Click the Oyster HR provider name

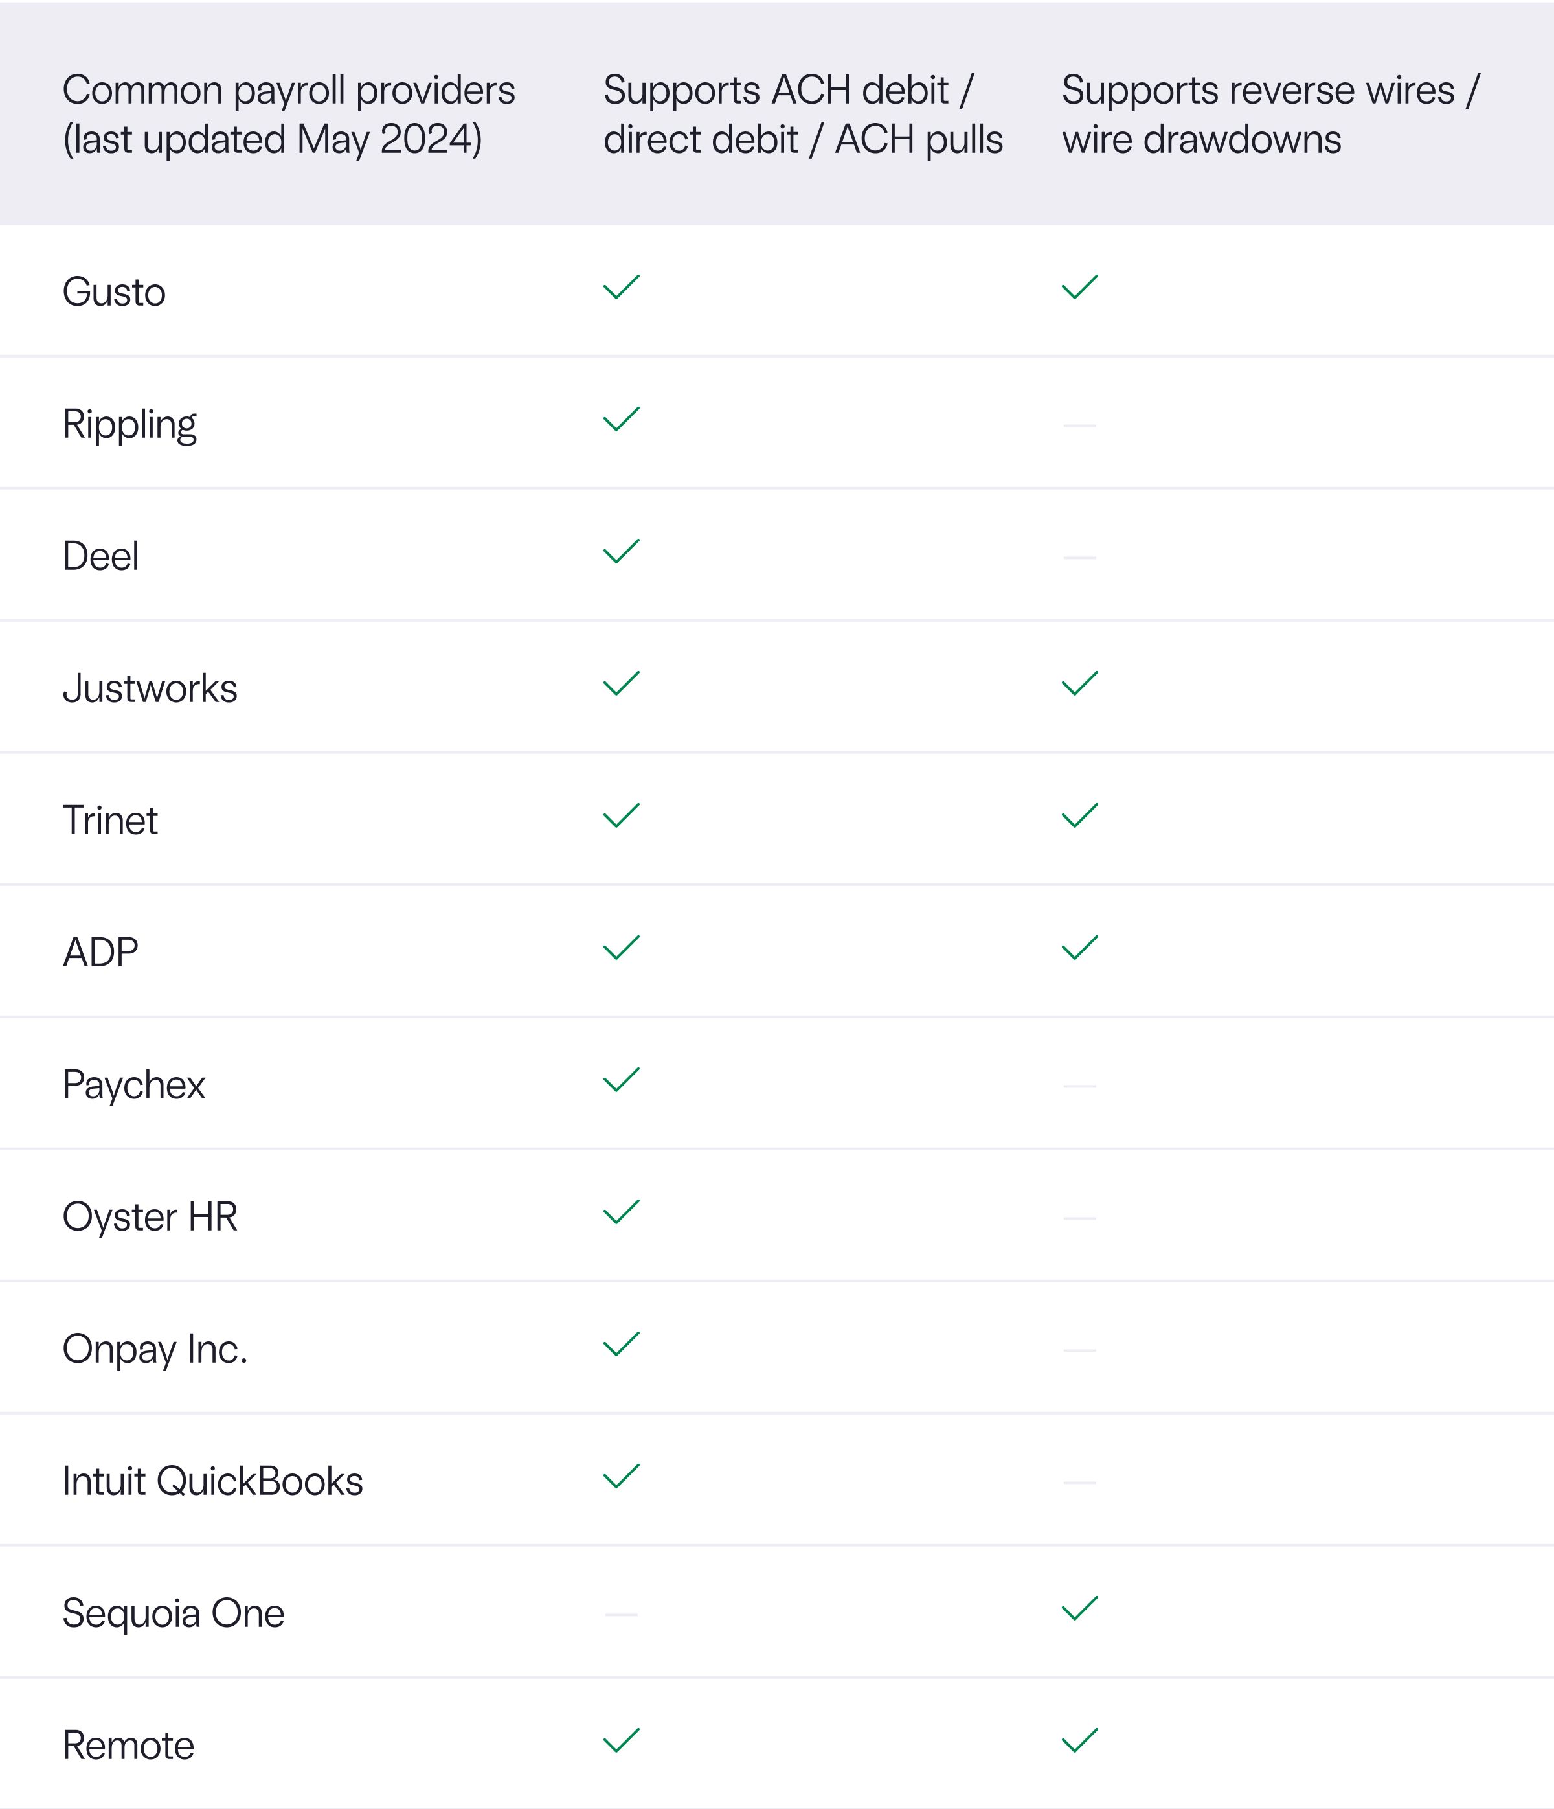coord(150,1217)
